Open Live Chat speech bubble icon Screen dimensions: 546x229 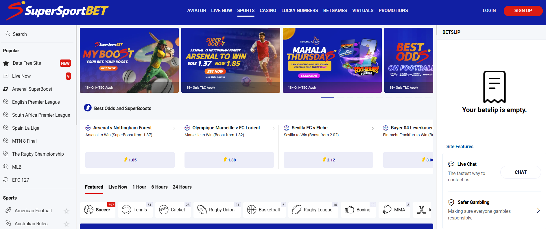click(x=451, y=164)
